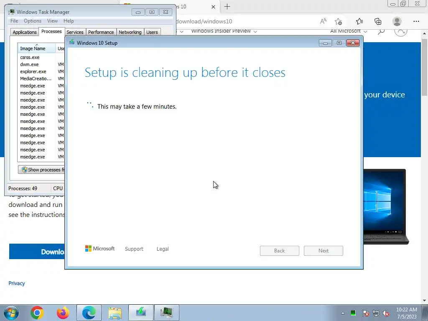
Task: Switch to the Applications tab
Action: click(x=25, y=32)
